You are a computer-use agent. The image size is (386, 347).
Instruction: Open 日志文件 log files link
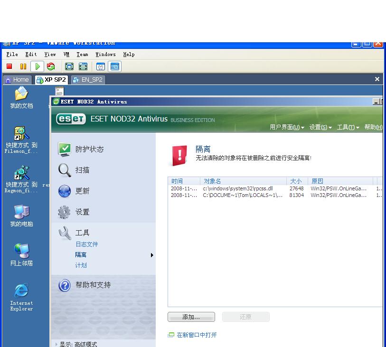tap(87, 244)
